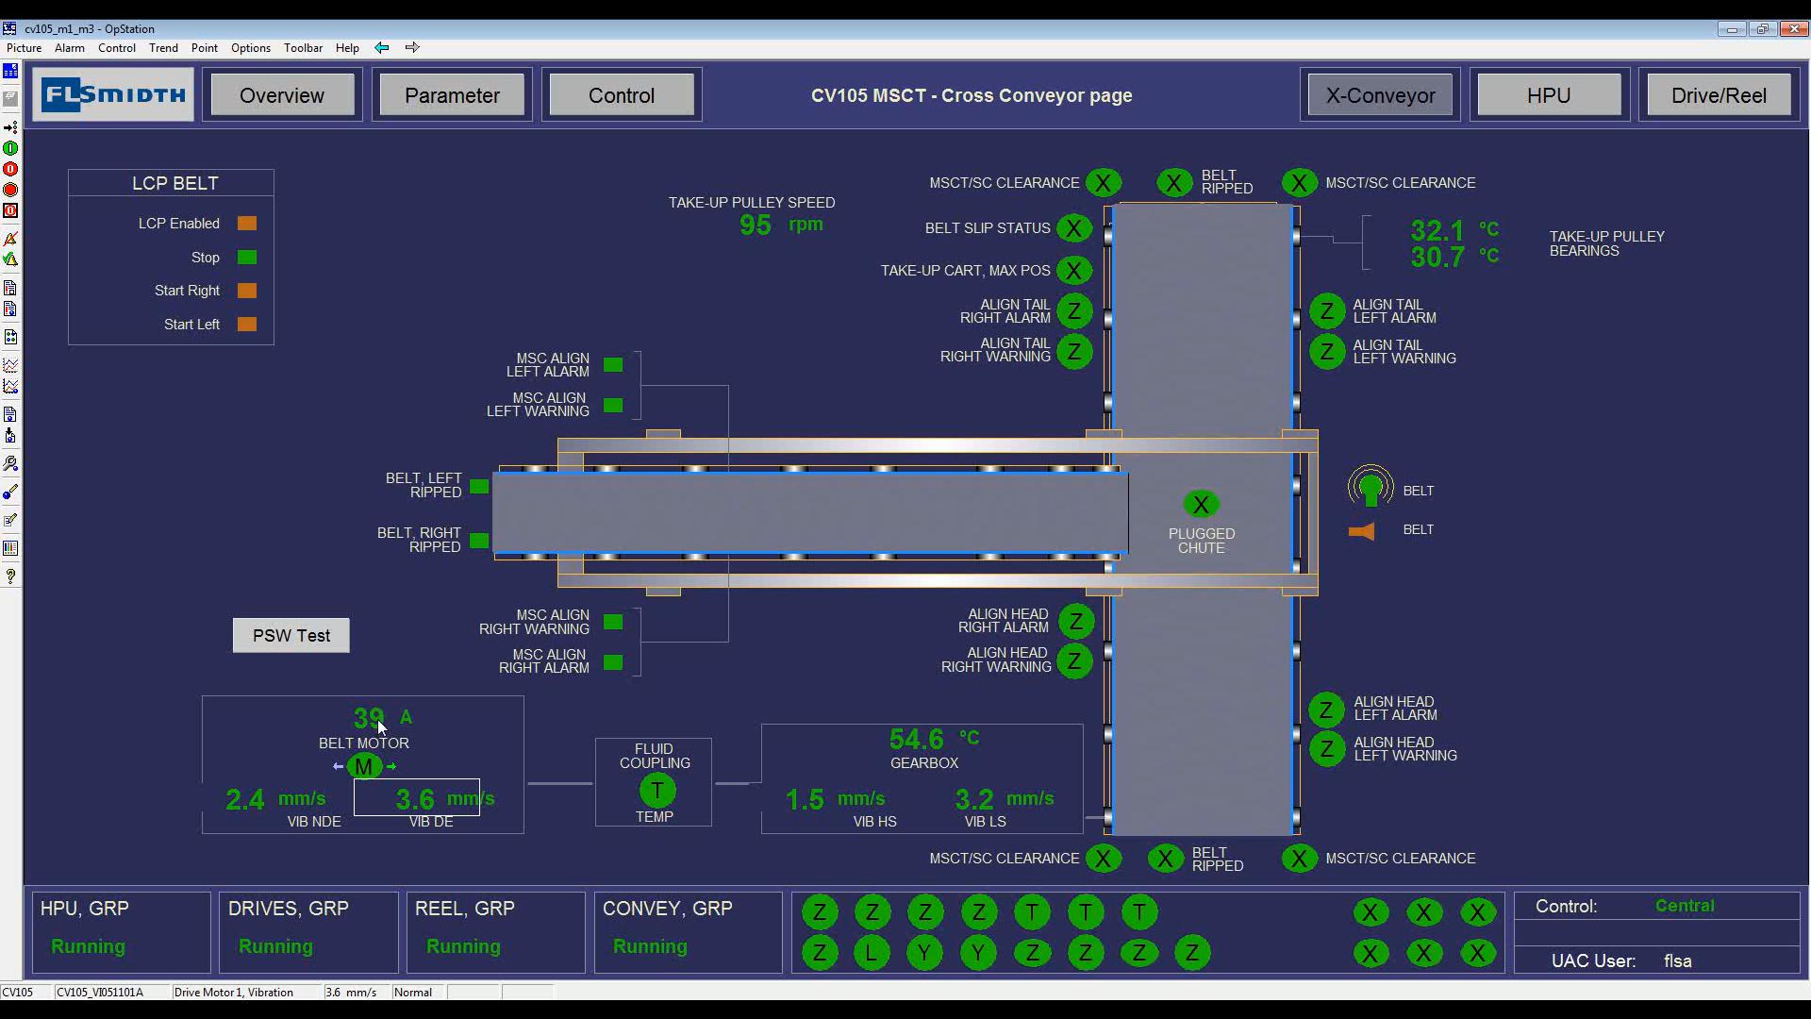Click the red circle zero stop icon
The image size is (1811, 1019).
(10, 169)
